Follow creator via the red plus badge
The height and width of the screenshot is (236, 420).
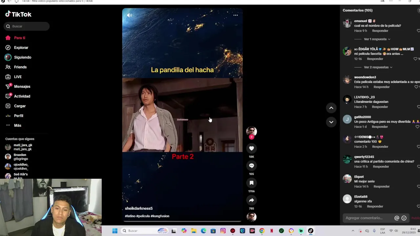[x=251, y=137]
